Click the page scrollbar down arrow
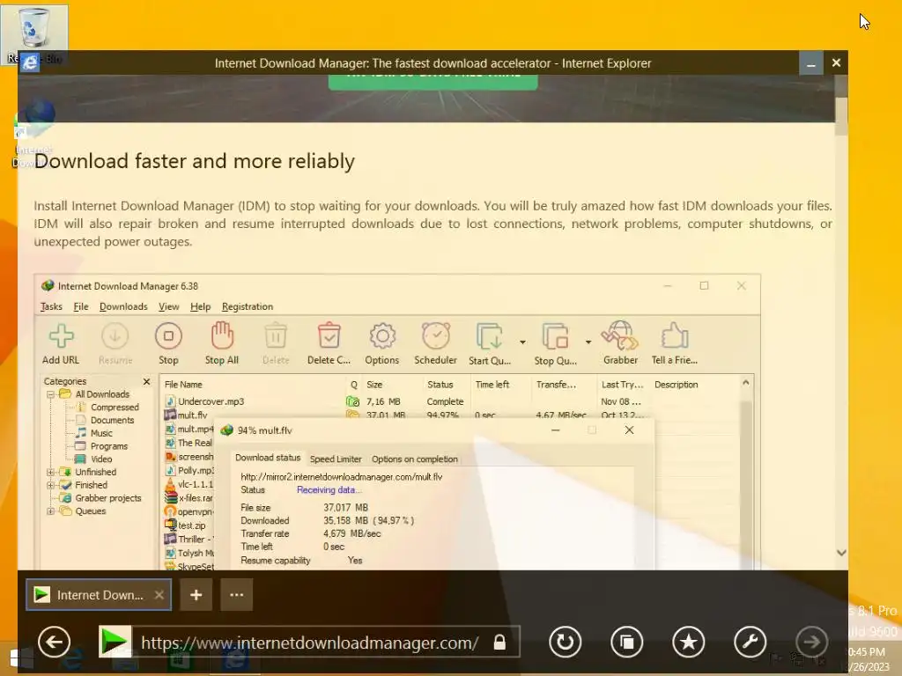Viewport: 902px width, 676px height. click(841, 553)
